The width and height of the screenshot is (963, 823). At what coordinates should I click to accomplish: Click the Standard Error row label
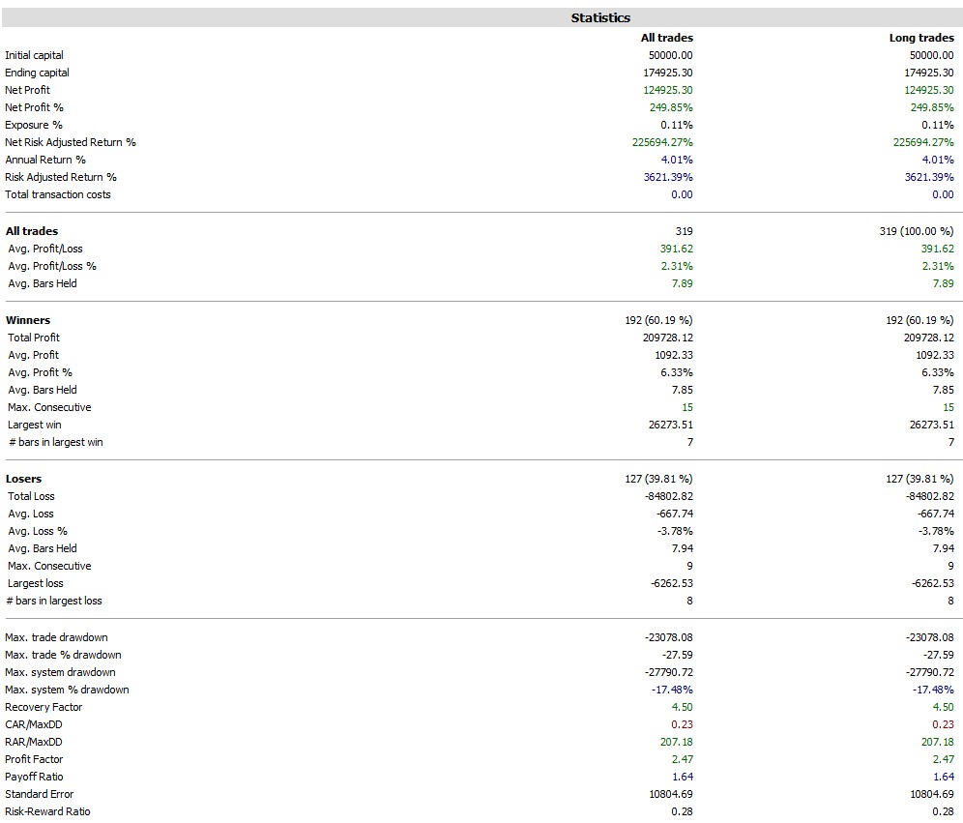[39, 794]
